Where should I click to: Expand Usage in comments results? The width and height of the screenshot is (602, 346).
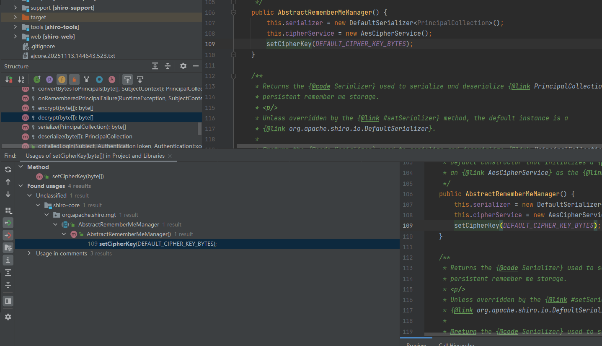pos(29,253)
